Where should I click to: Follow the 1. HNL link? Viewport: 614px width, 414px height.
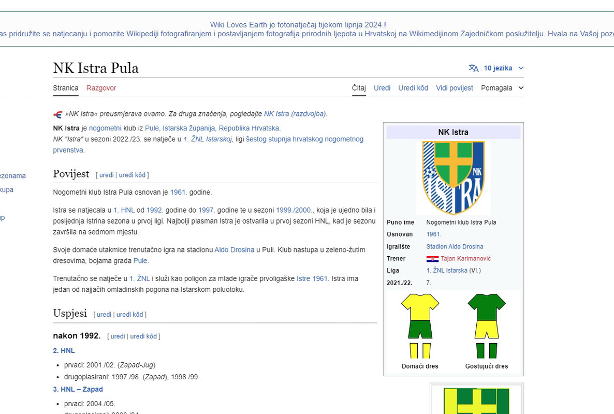[x=124, y=210]
